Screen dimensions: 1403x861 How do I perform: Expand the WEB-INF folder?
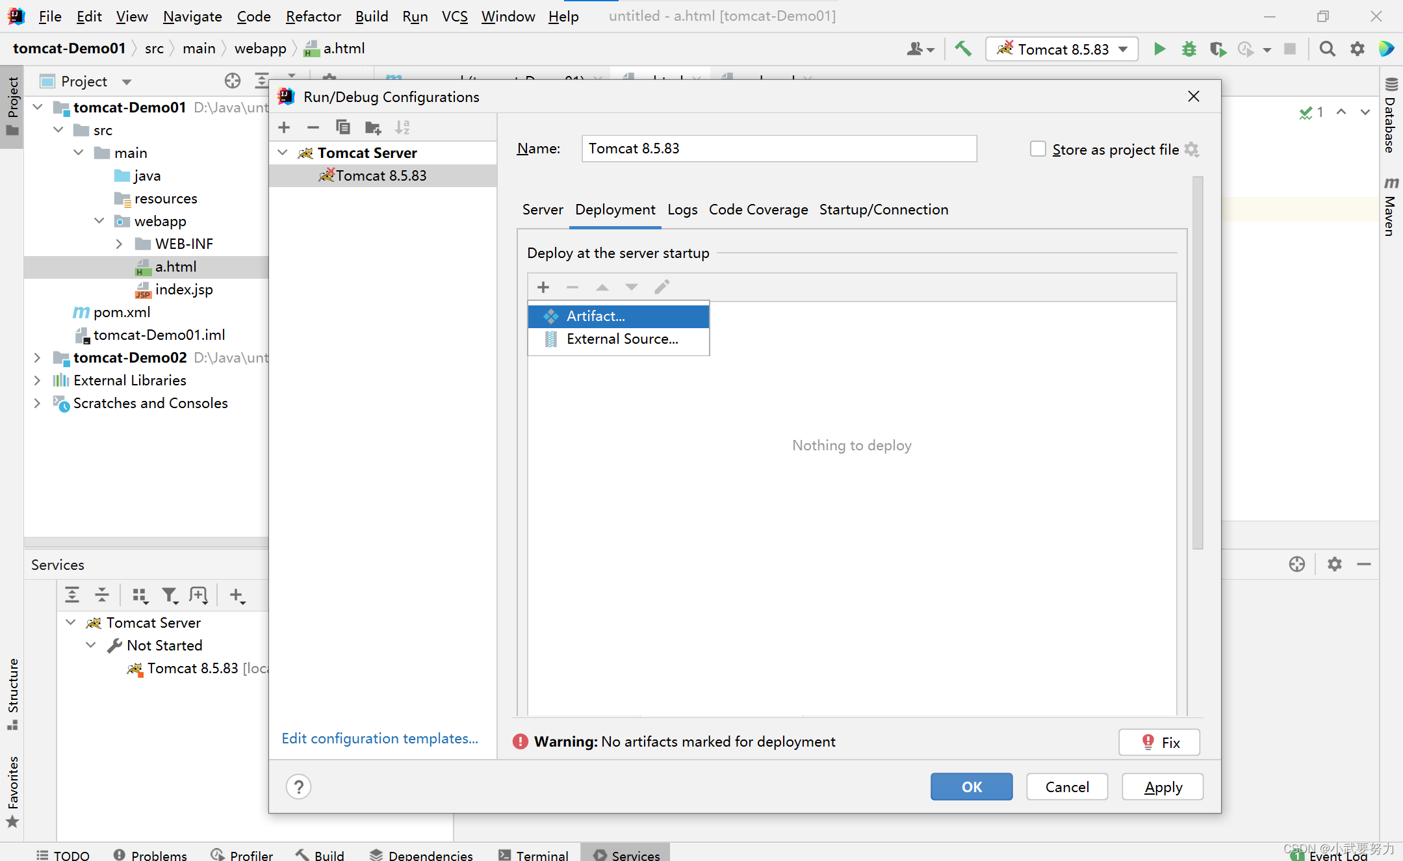(x=119, y=244)
